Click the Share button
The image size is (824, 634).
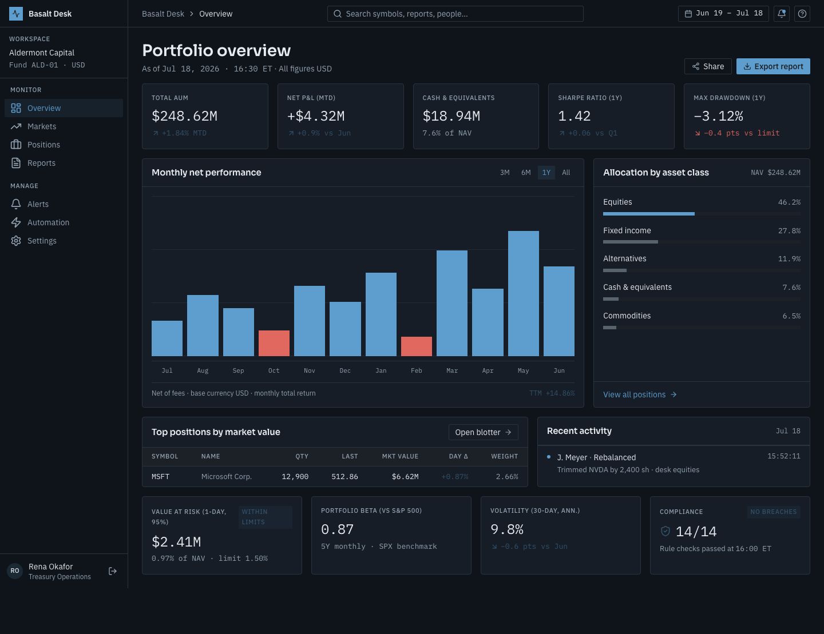point(708,66)
